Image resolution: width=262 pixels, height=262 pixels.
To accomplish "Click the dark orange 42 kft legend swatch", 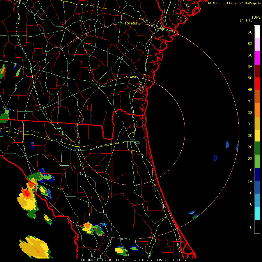I will (x=257, y=97).
